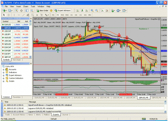168x121 pixels.
Task: Select the trendline drawing tool
Action: tap(23, 15)
